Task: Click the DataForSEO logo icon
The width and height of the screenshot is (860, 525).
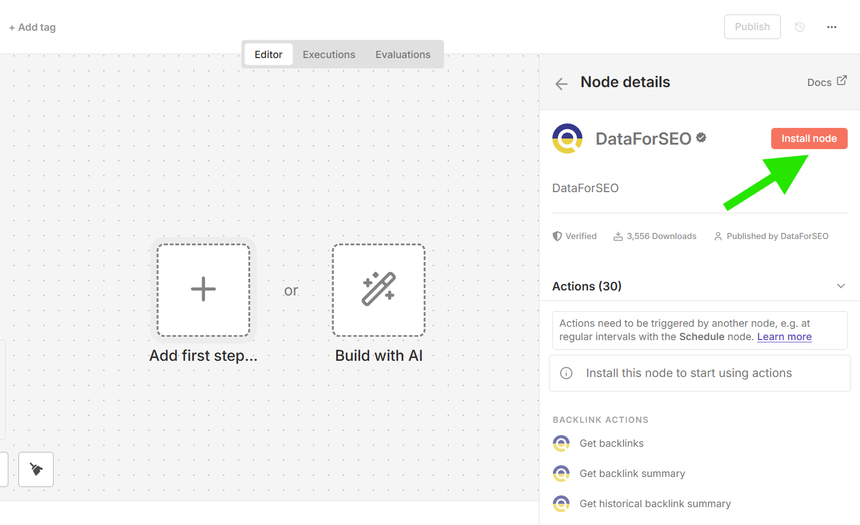Action: click(567, 139)
